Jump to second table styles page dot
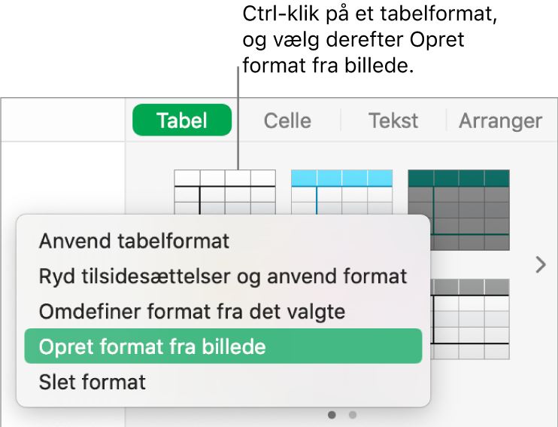Image resolution: width=558 pixels, height=427 pixels. click(353, 414)
